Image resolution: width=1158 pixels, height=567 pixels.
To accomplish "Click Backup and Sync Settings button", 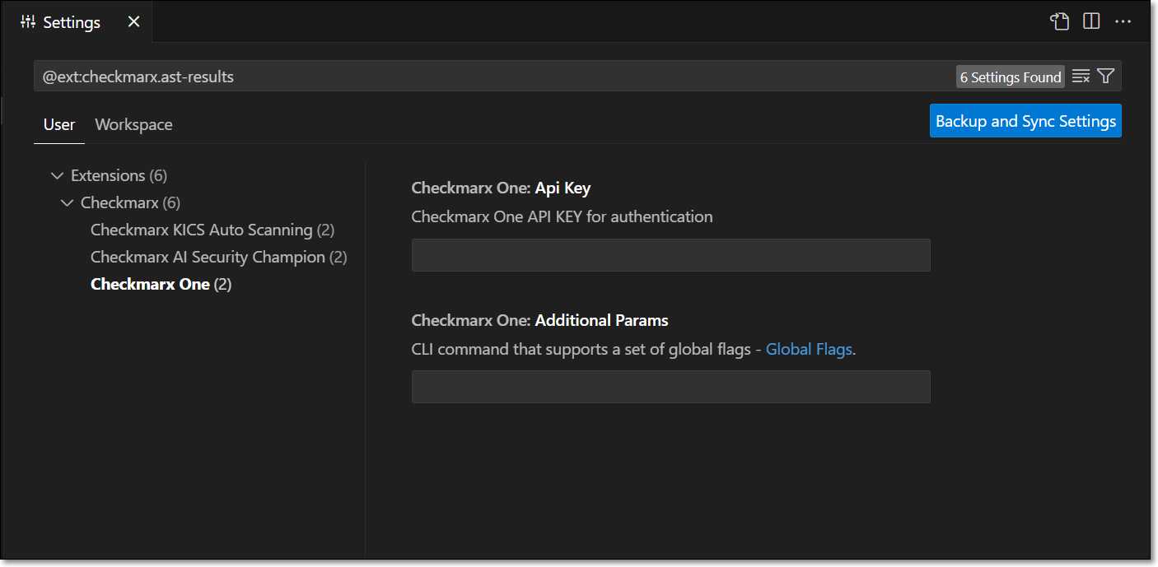I will tap(1025, 121).
